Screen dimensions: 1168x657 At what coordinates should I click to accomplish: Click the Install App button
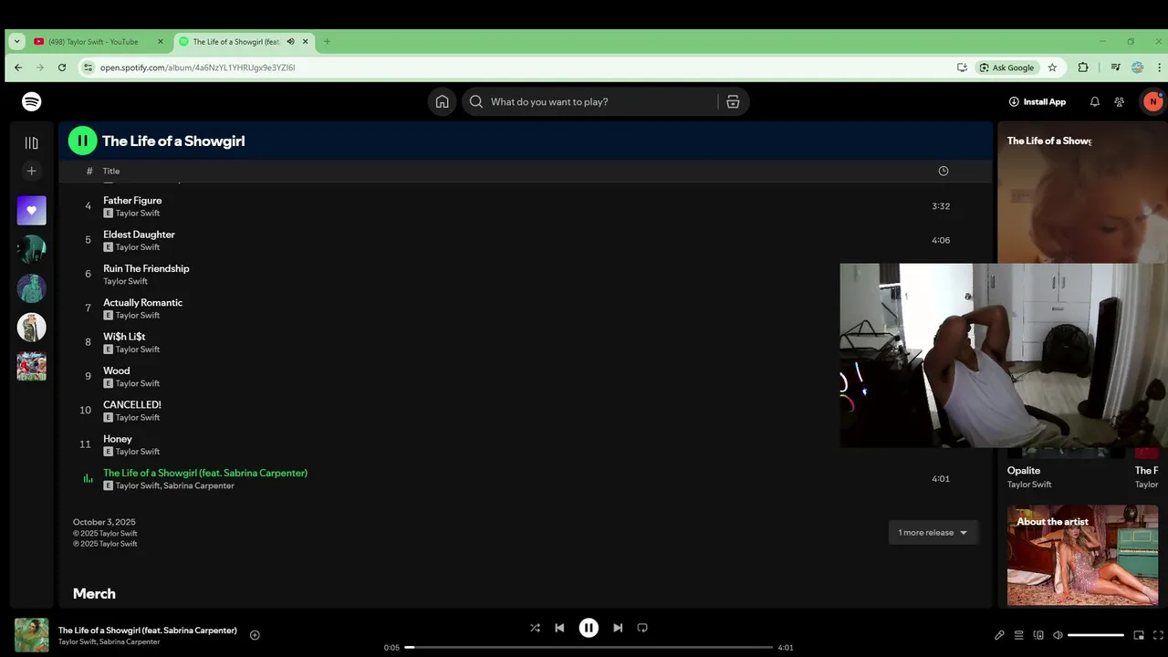1038,101
